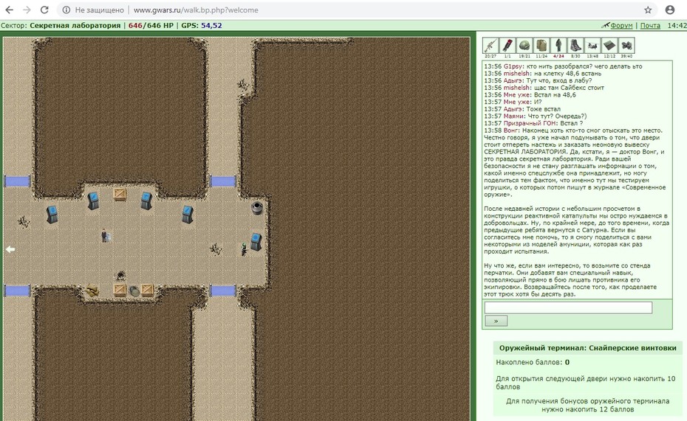Click text about accumulating 12 points bonus

coord(587,406)
